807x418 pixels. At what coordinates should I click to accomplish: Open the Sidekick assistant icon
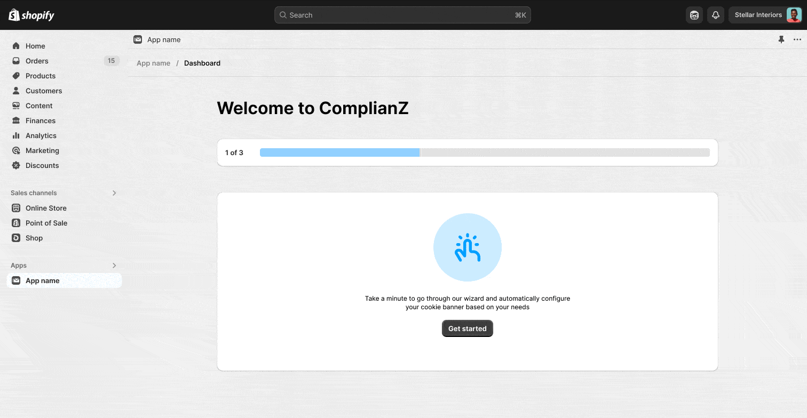click(694, 15)
